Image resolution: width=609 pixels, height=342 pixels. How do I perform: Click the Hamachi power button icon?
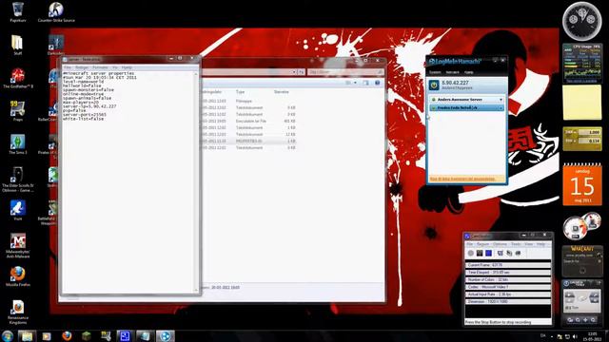pyautogui.click(x=434, y=85)
